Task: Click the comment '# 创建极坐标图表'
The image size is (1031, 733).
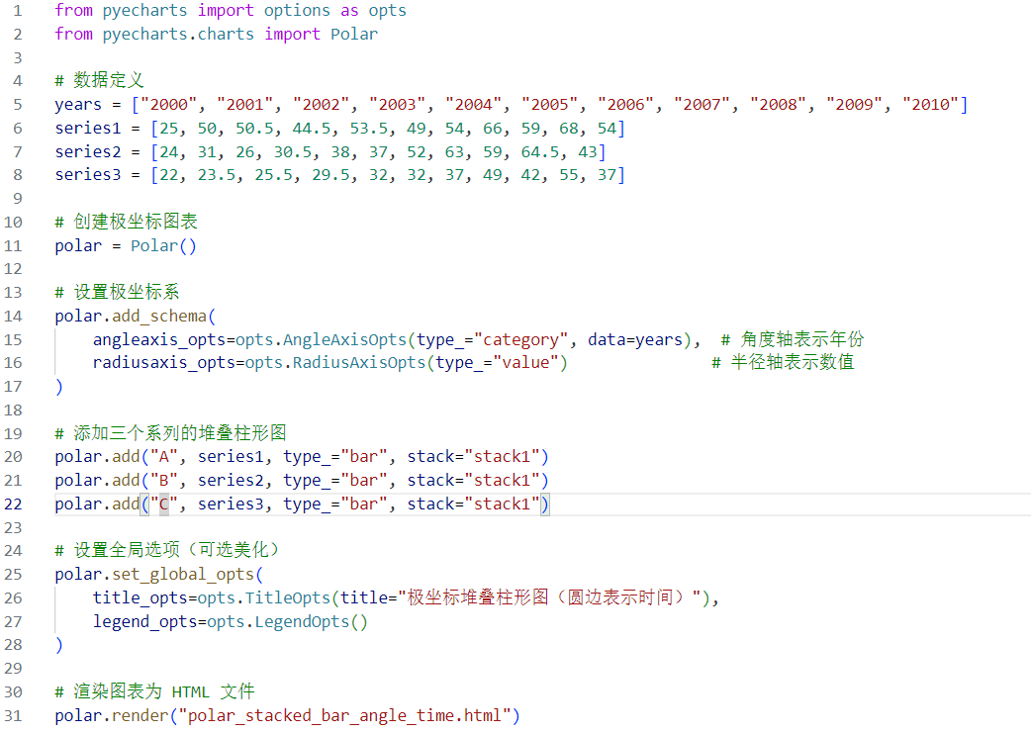Action: (126, 222)
